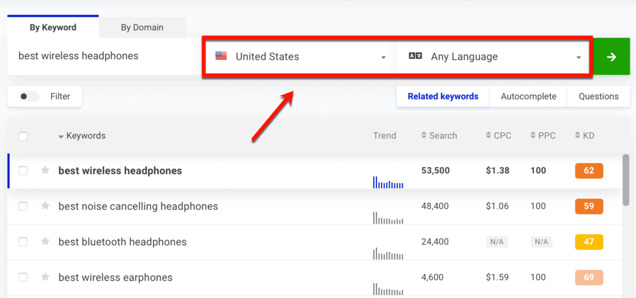Click PPC value 100 for 'best noise cancelling headphones'
The width and height of the screenshot is (636, 298).
[538, 207]
